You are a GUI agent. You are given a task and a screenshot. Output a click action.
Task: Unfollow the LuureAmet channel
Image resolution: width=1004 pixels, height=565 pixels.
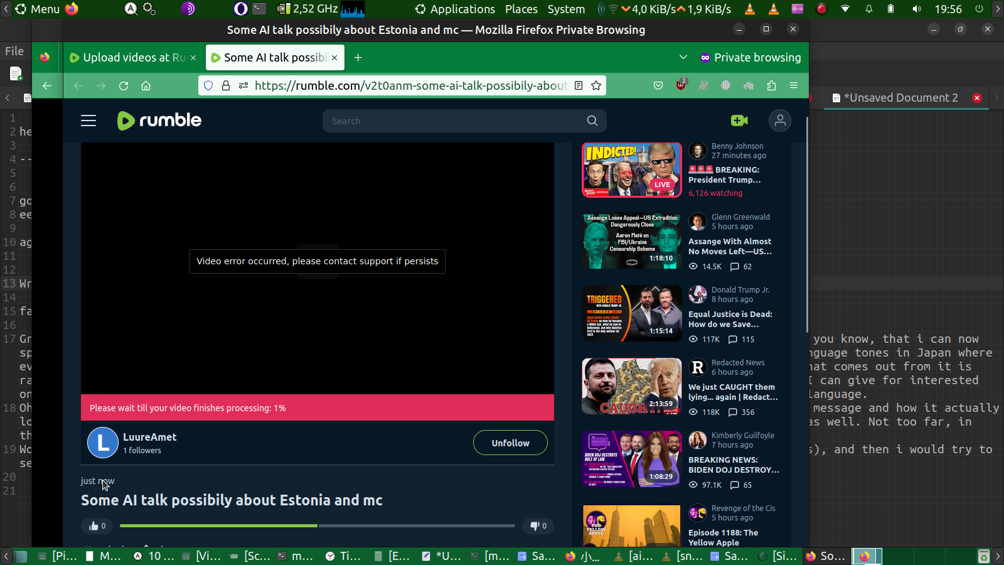[x=510, y=443]
